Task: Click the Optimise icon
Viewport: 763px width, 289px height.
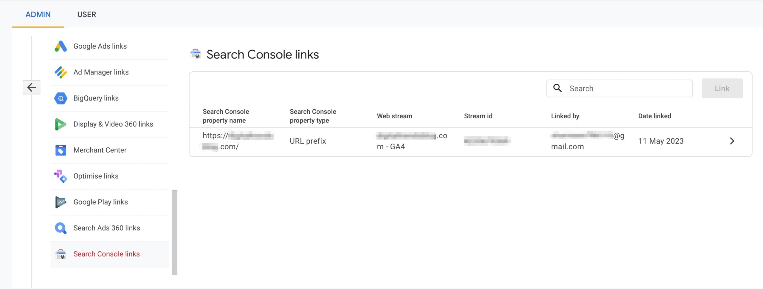Action: click(61, 176)
